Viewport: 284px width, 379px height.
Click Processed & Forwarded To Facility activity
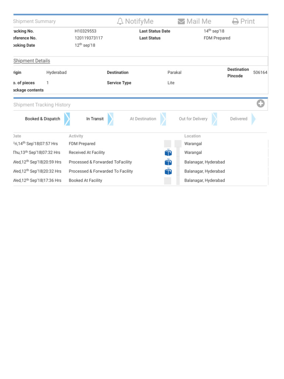tap(101, 171)
